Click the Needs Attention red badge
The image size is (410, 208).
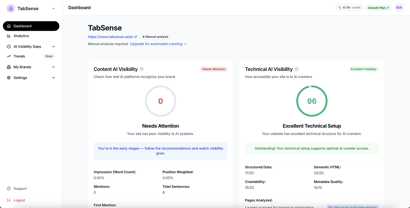pyautogui.click(x=214, y=69)
